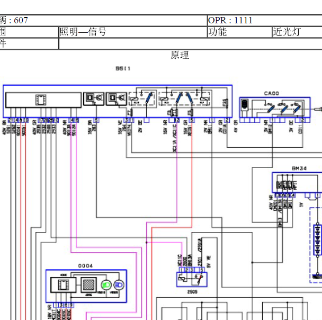Click the microchip symbol inside the BSI1 module
Image resolution: width=322 pixels, height=320 pixels.
pos(41,100)
